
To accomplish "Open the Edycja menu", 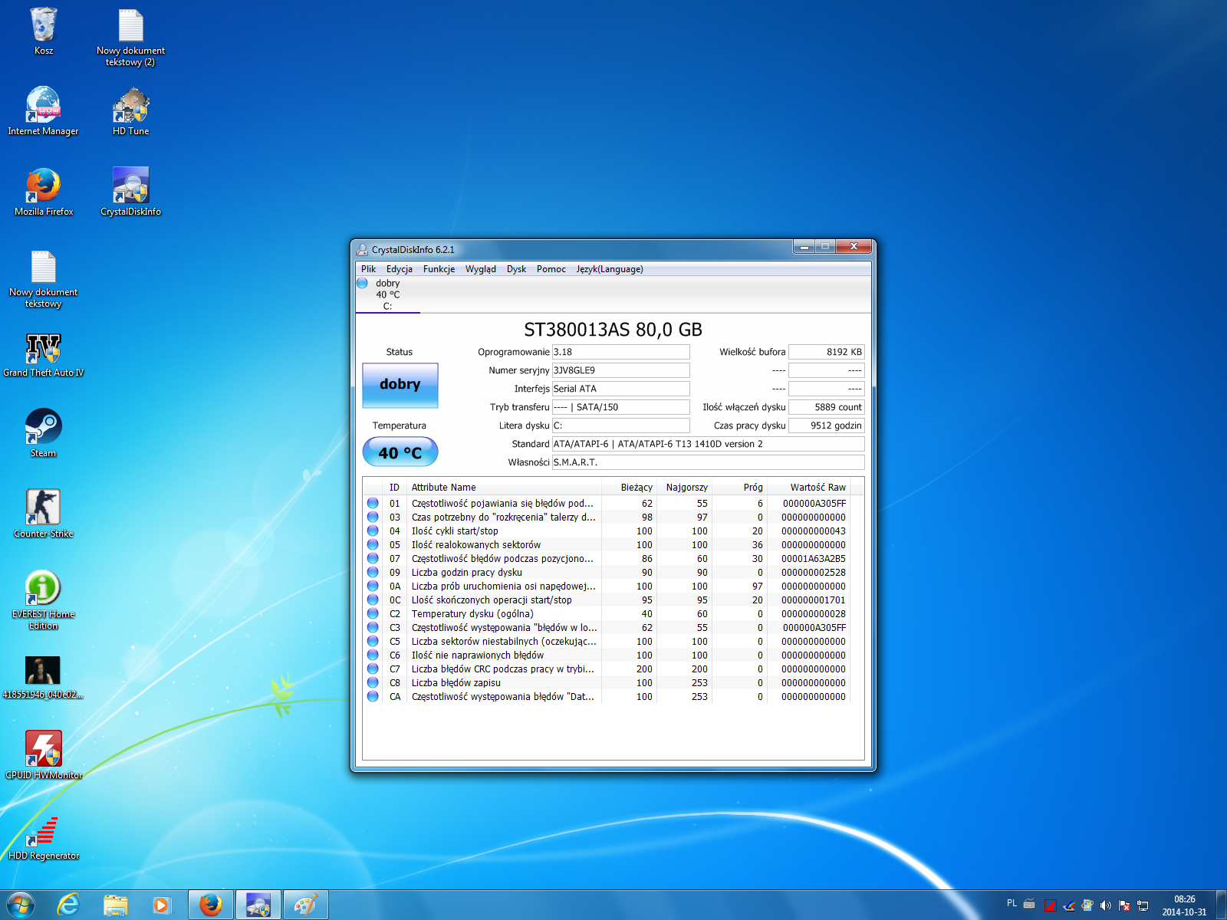I will [400, 269].
